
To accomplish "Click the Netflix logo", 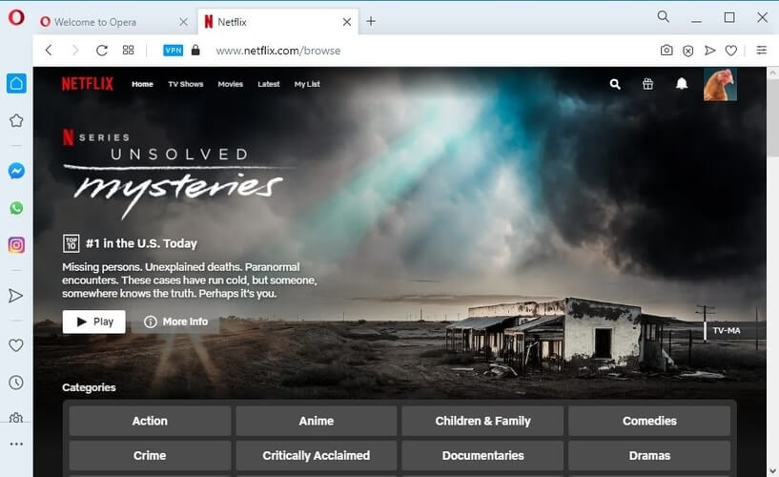I will click(x=88, y=84).
